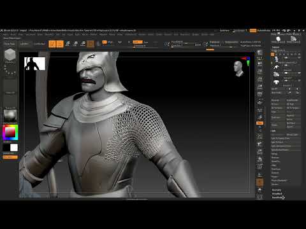
Task: Switch to Zsub sculpt mode
Action: tap(146, 42)
